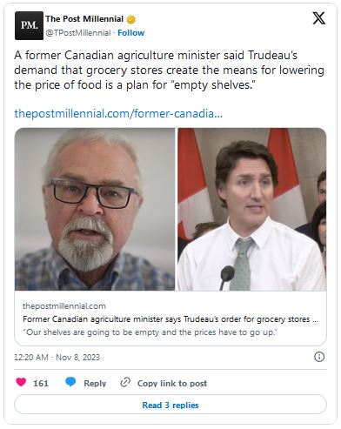Click the Reply text label

95,383
